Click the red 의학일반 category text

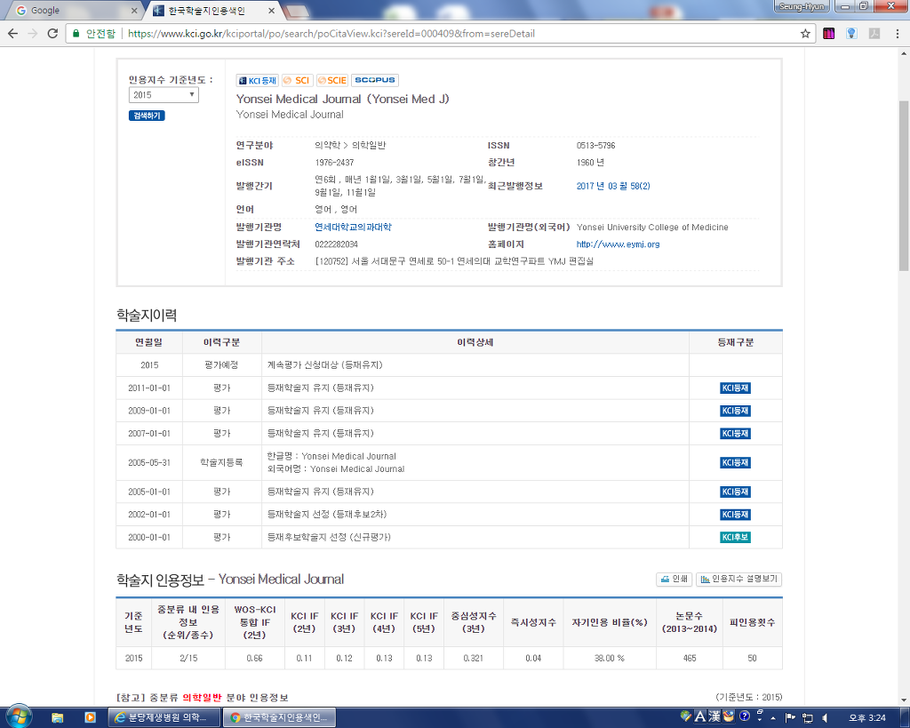pos(202,697)
